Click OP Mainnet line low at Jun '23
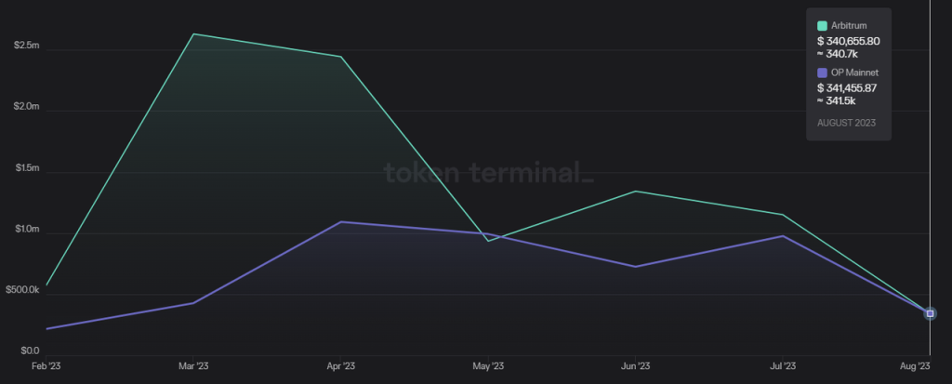The height and width of the screenshot is (384, 952). 636,267
